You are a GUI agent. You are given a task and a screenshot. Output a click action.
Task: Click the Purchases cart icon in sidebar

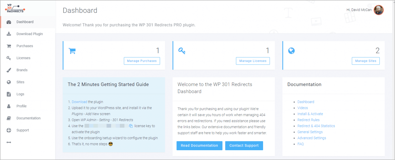coord(8,46)
